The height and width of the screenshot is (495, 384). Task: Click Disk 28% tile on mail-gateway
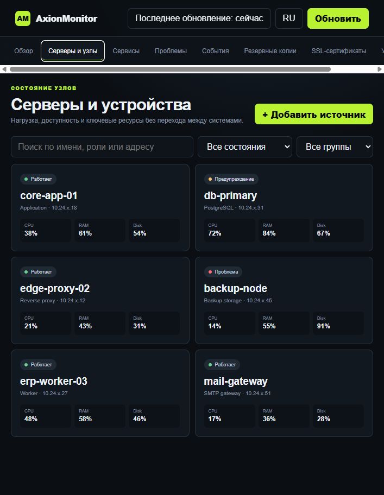pyautogui.click(x=338, y=416)
